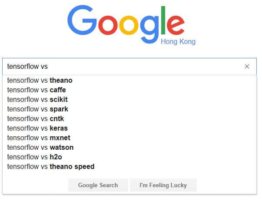The height and width of the screenshot is (202, 262).
Task: Clear the search box with the X icon
Action: click(247, 67)
